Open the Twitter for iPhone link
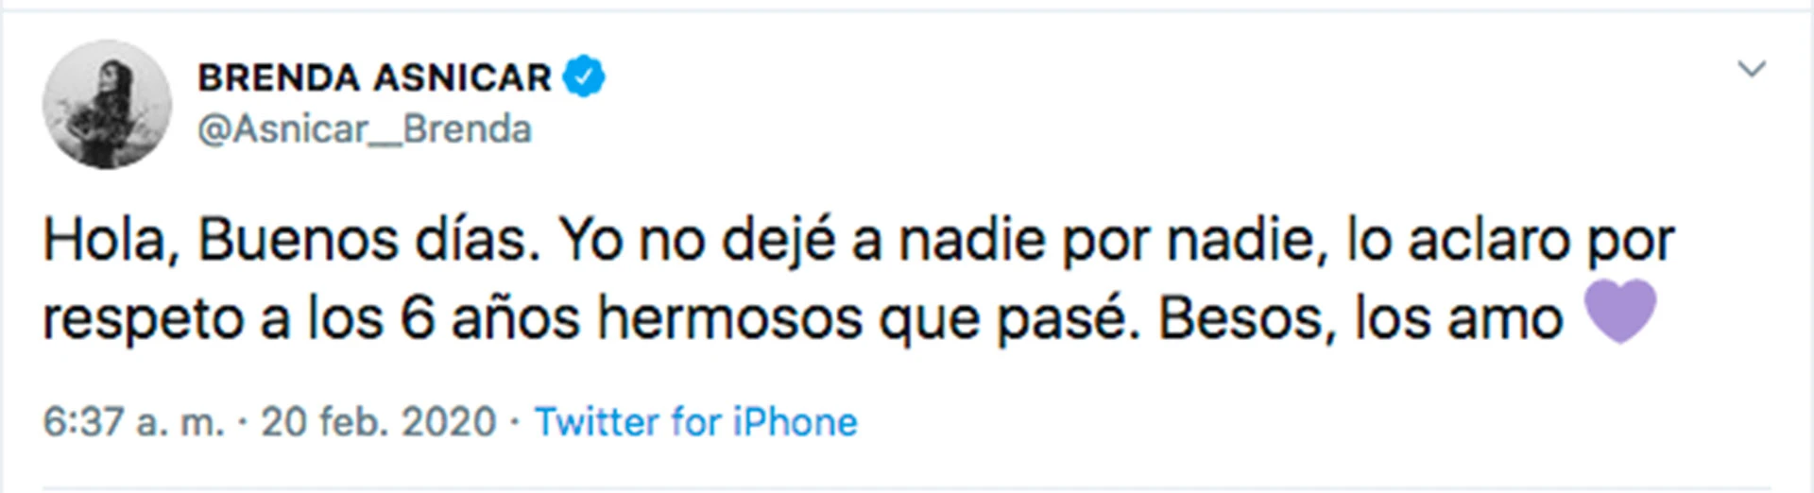Screen dimensions: 1814x493 (695, 422)
